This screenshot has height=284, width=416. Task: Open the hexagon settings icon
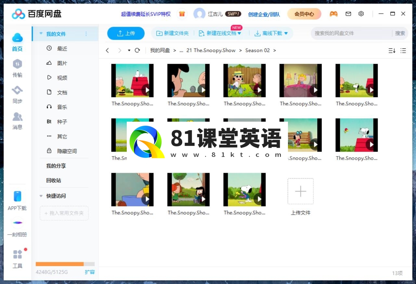pos(361,14)
